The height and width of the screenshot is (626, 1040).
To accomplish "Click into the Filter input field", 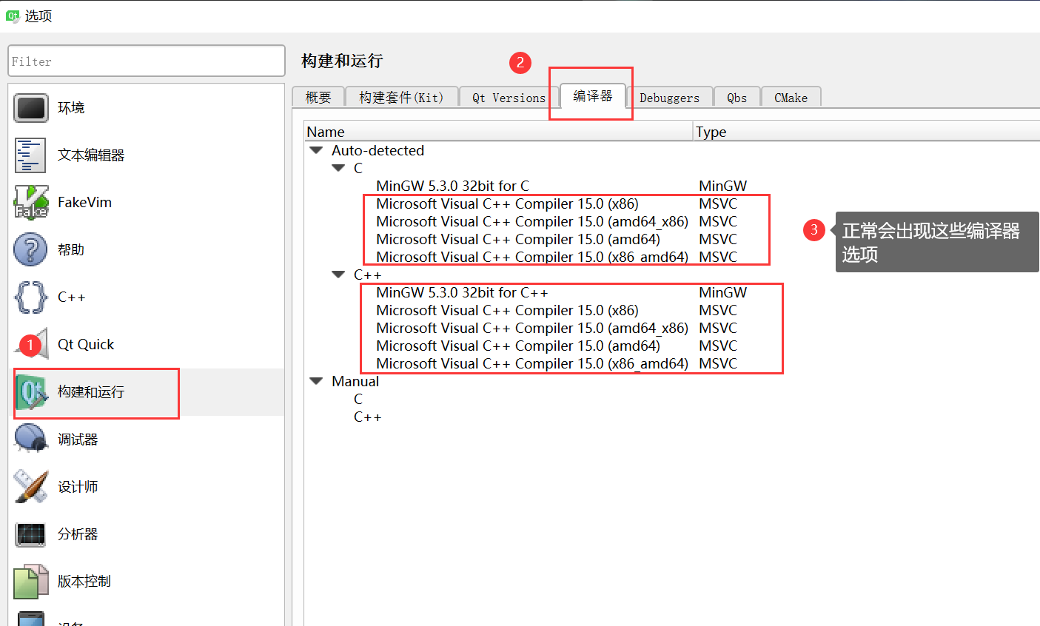I will (147, 61).
